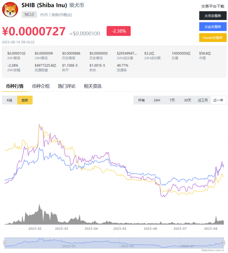Click the chart navigator overview area
The image size is (228, 253).
pyautogui.click(x=114, y=243)
